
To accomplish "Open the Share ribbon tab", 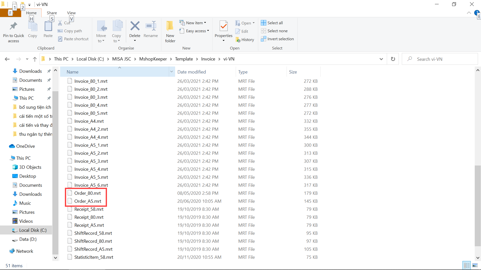I will pos(52,13).
